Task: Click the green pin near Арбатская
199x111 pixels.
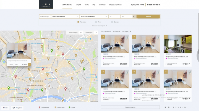Action: coord(9,88)
